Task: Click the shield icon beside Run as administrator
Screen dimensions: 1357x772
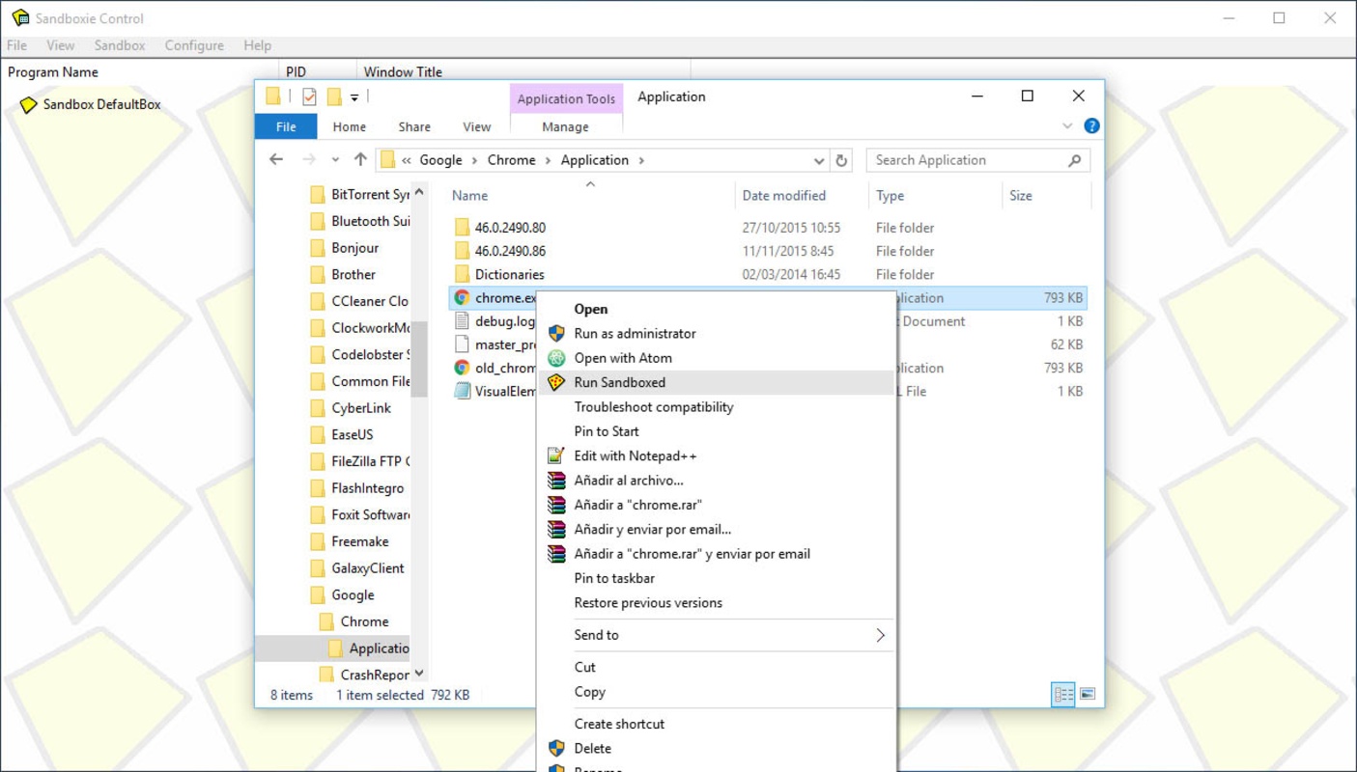Action: point(556,334)
